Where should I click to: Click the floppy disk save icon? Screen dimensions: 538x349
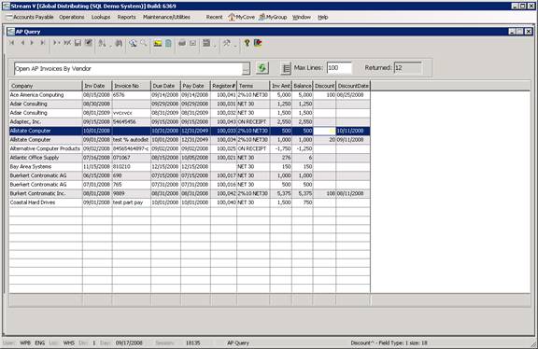pos(78,43)
